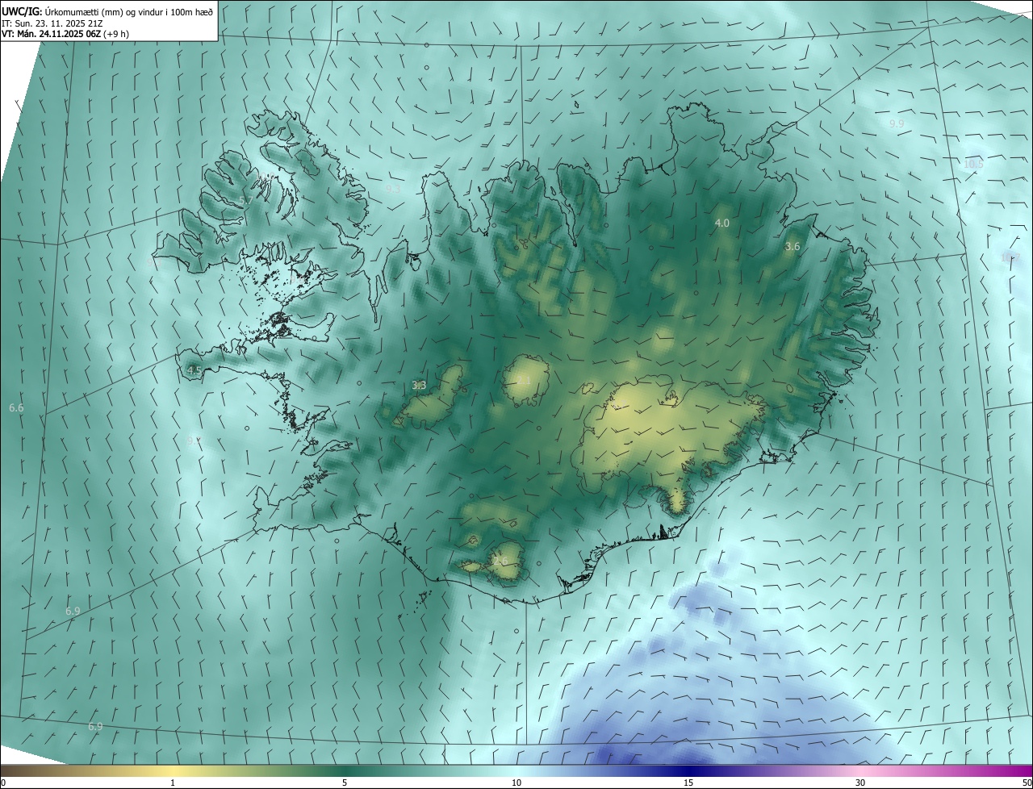
Task: Click the '50' tick label on the color scale
Action: pos(1027,783)
